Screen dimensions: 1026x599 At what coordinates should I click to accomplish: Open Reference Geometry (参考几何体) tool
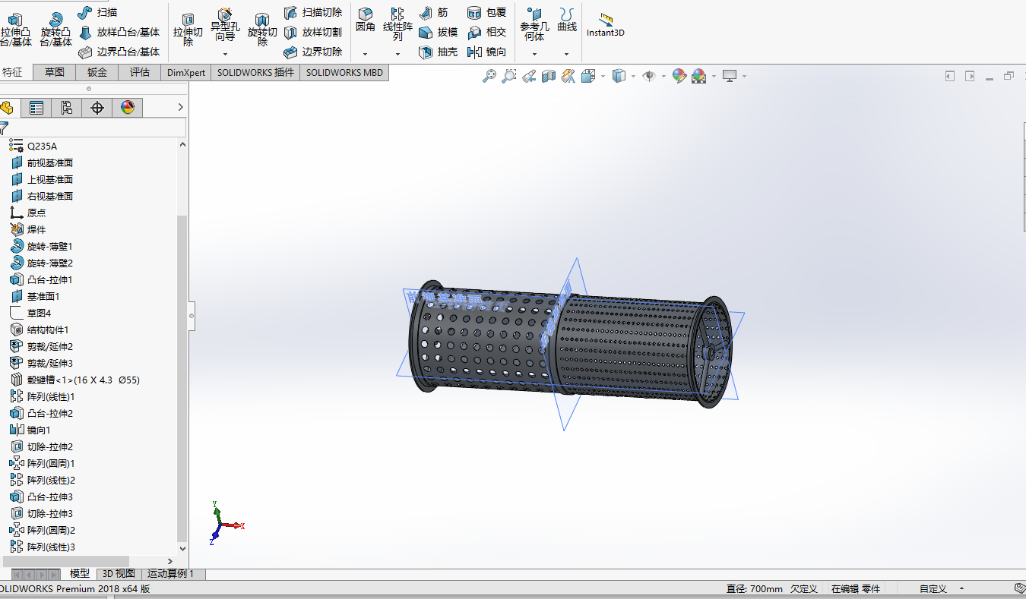click(534, 24)
